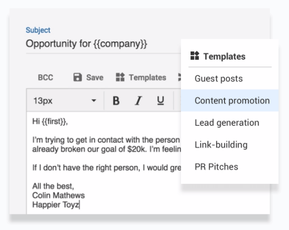Toggle underline formatting

(x=161, y=101)
